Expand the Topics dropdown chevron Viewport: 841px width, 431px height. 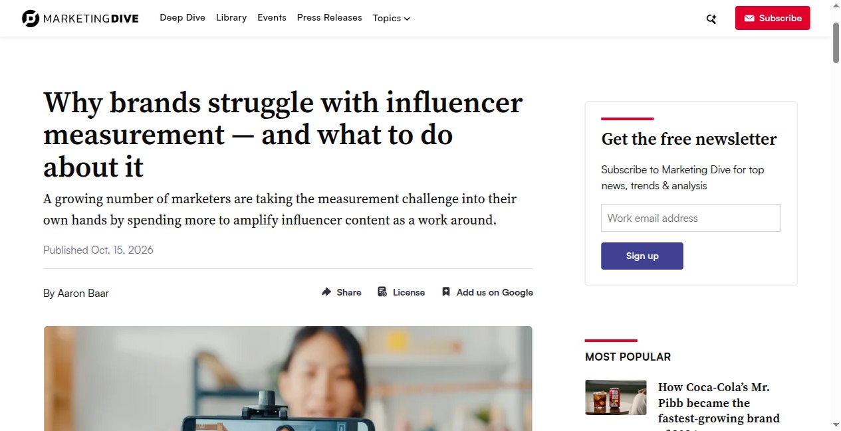[407, 19]
